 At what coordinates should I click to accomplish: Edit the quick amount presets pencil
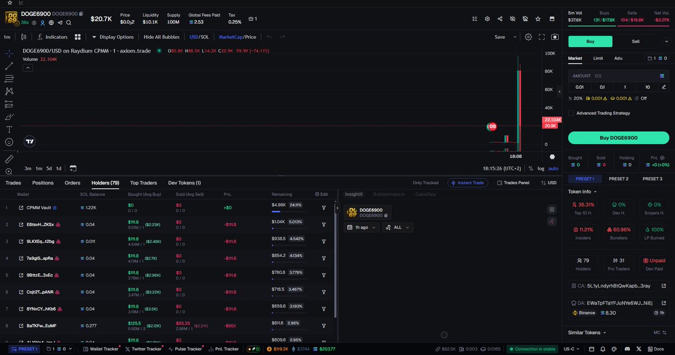pos(664,87)
